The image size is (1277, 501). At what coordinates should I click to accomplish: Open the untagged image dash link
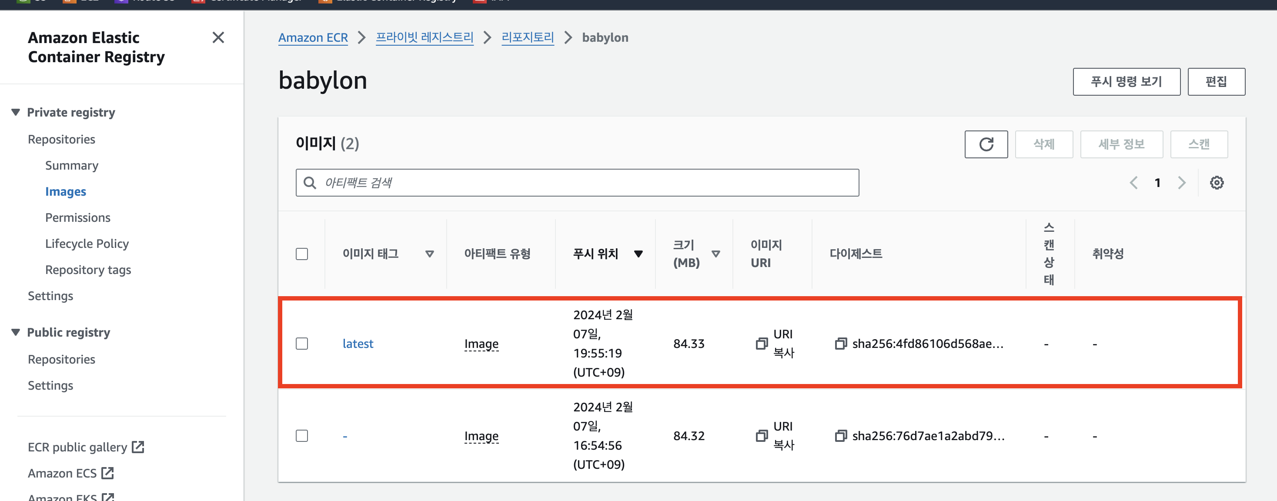(x=345, y=436)
